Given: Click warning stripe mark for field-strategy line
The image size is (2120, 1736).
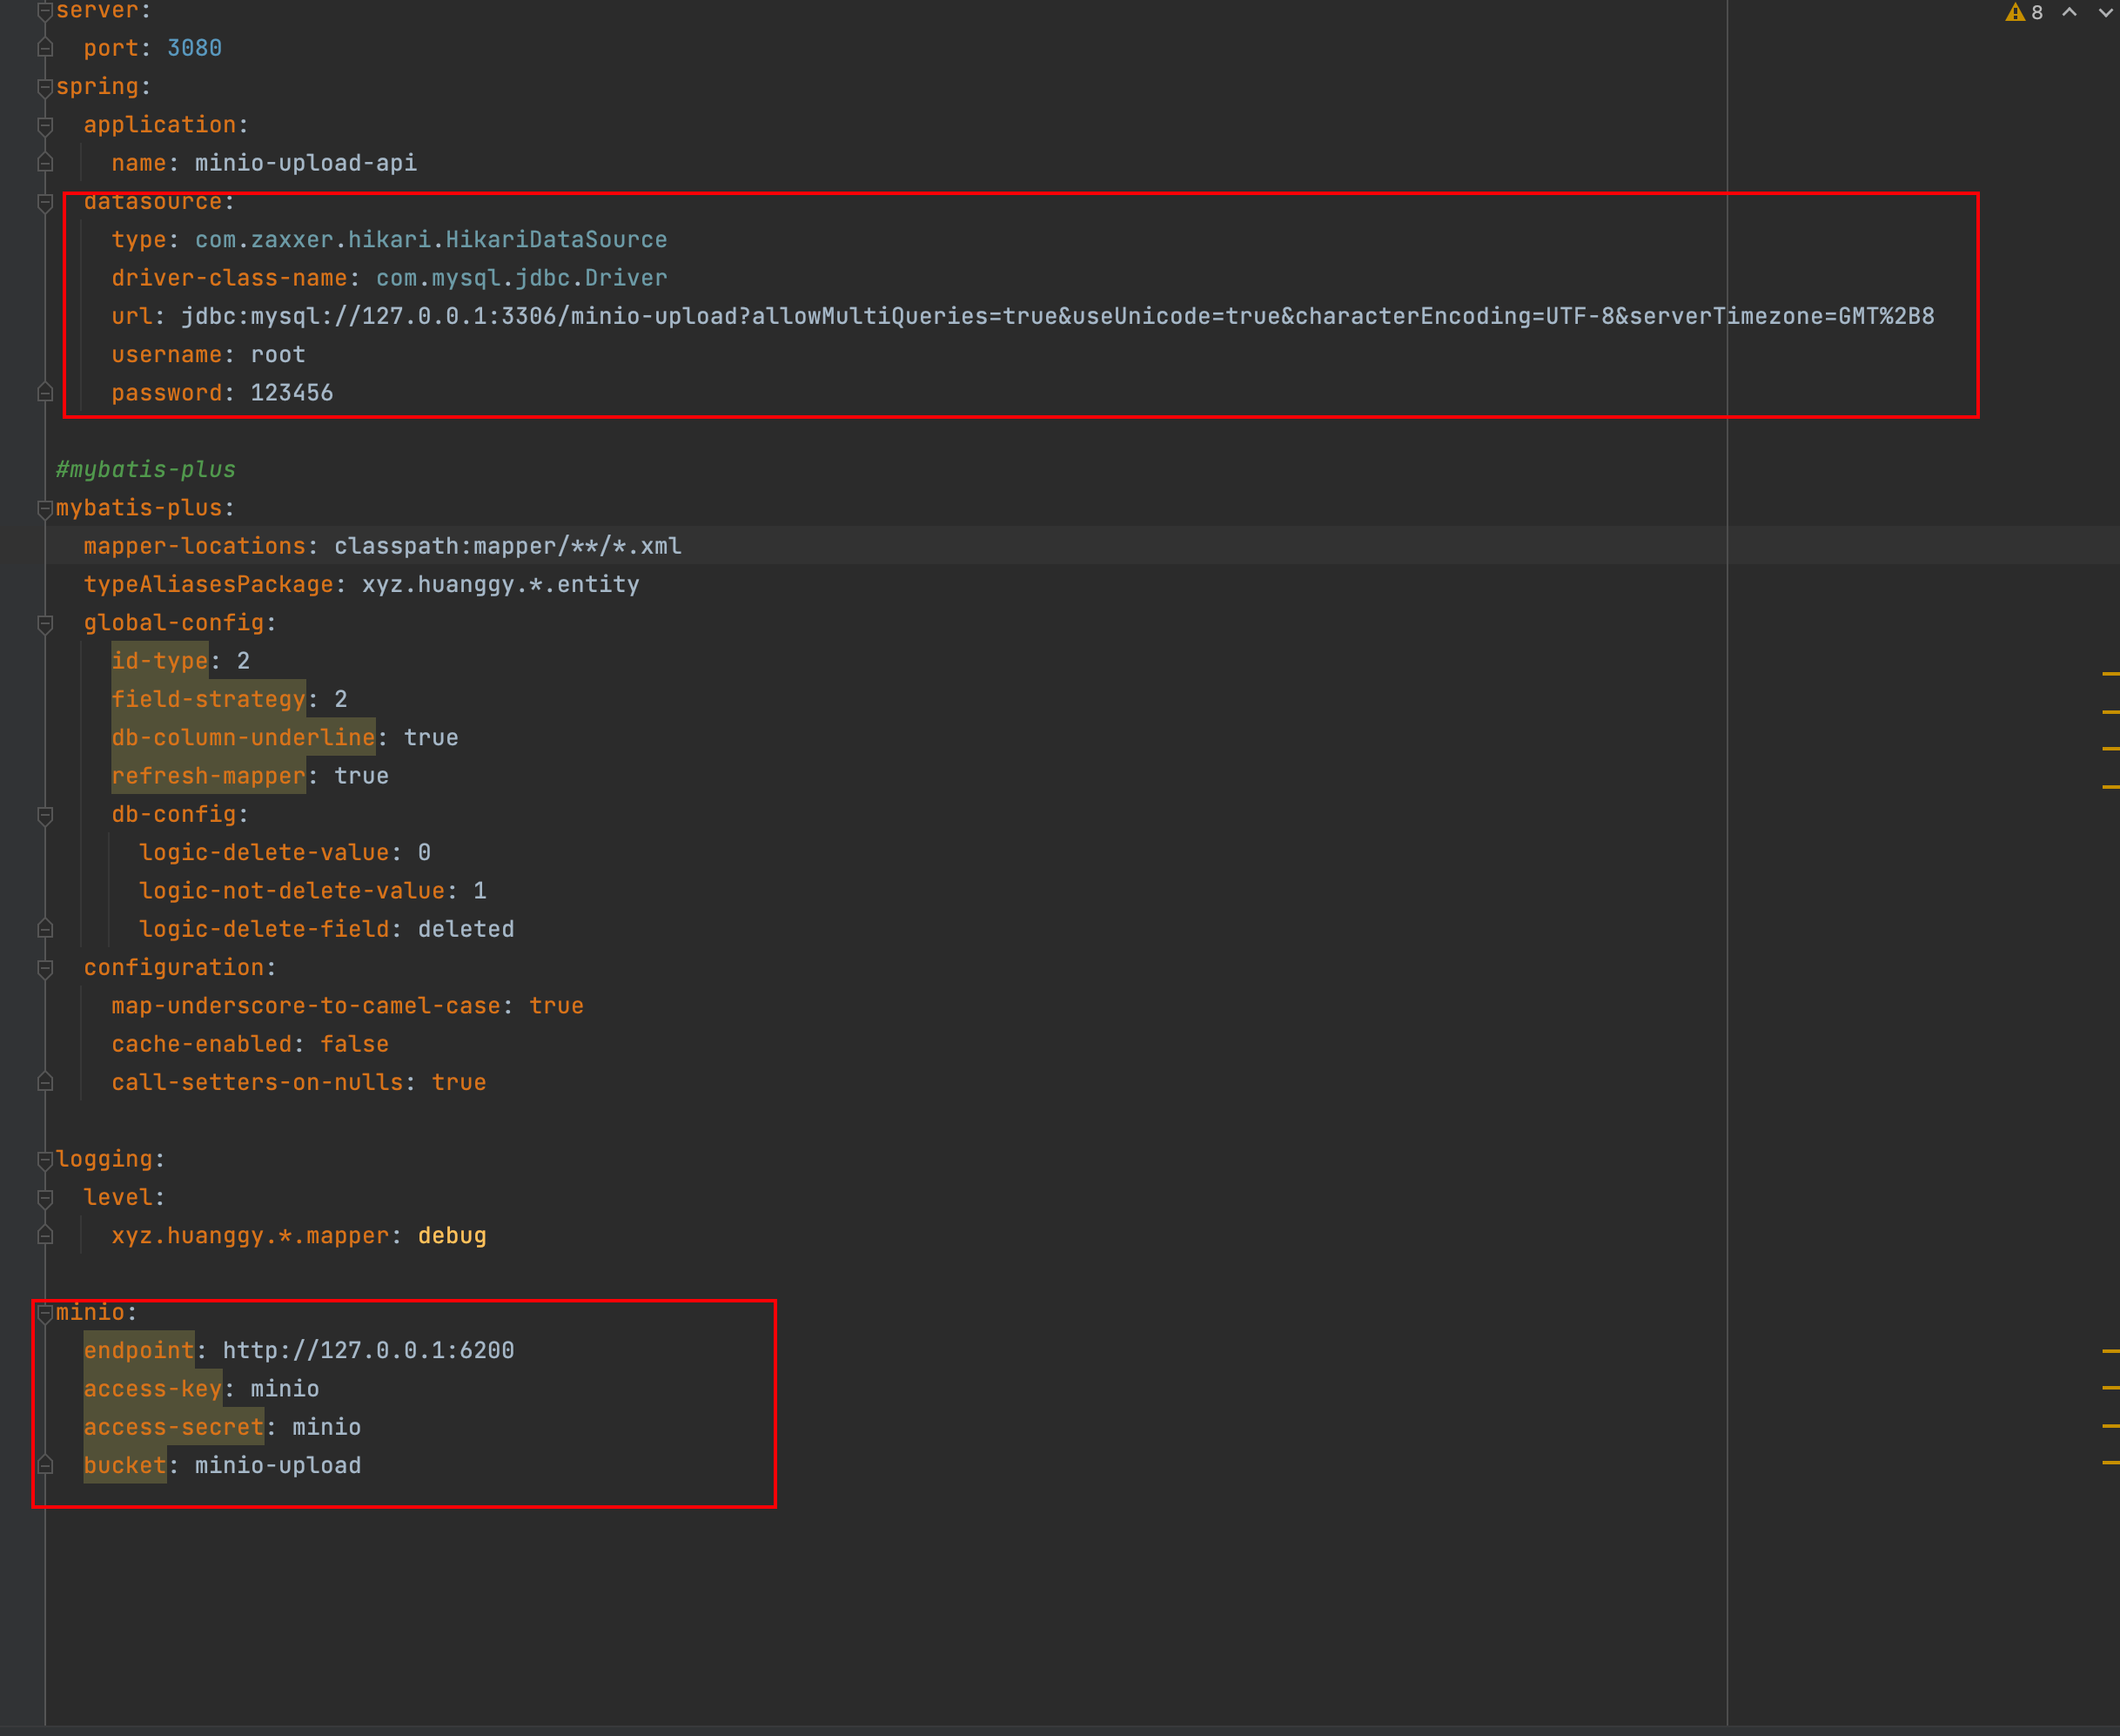Looking at the screenshot, I should 2111,711.
